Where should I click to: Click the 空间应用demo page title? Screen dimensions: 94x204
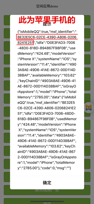(x=47, y=6)
